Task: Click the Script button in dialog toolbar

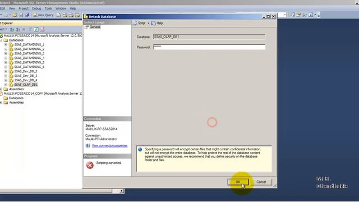Action: (140, 23)
